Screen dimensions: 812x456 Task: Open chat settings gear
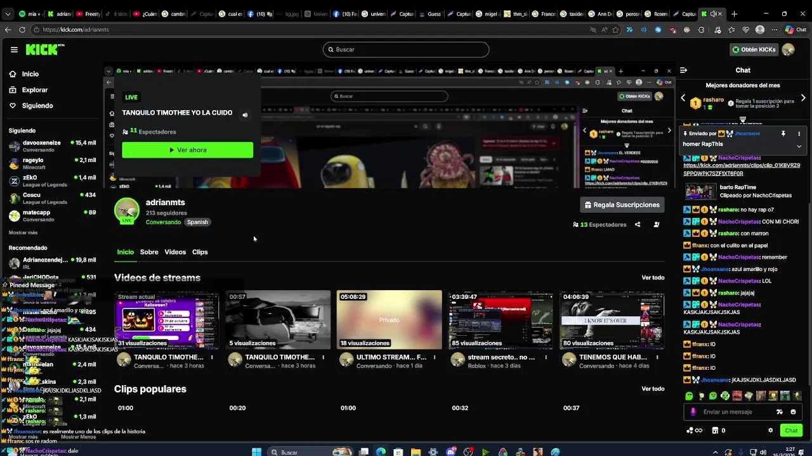coord(771,431)
